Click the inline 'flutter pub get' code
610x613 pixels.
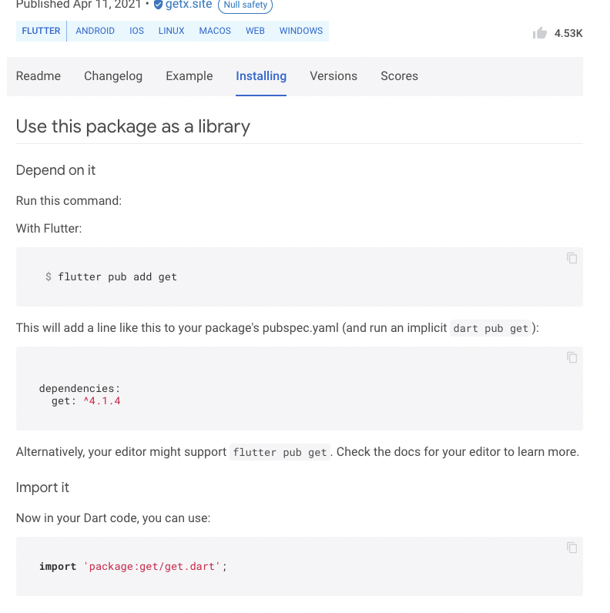pos(280,452)
